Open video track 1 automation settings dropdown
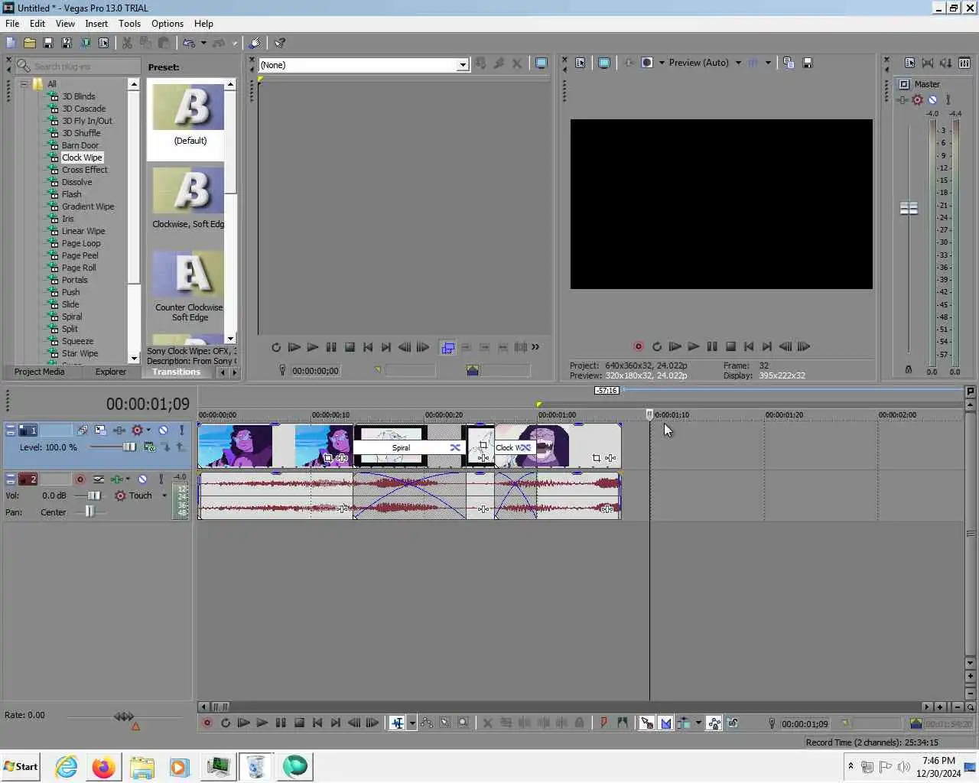This screenshot has height=783, width=979. point(148,430)
